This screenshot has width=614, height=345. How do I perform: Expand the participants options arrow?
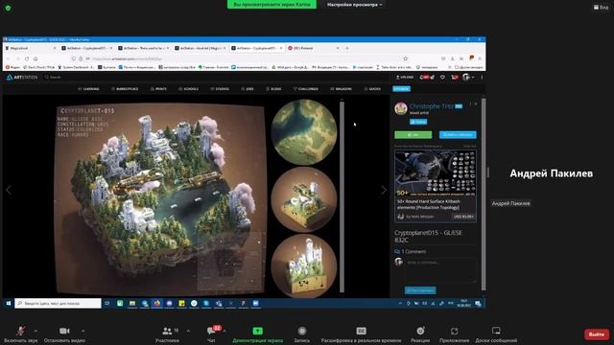pyautogui.click(x=188, y=331)
